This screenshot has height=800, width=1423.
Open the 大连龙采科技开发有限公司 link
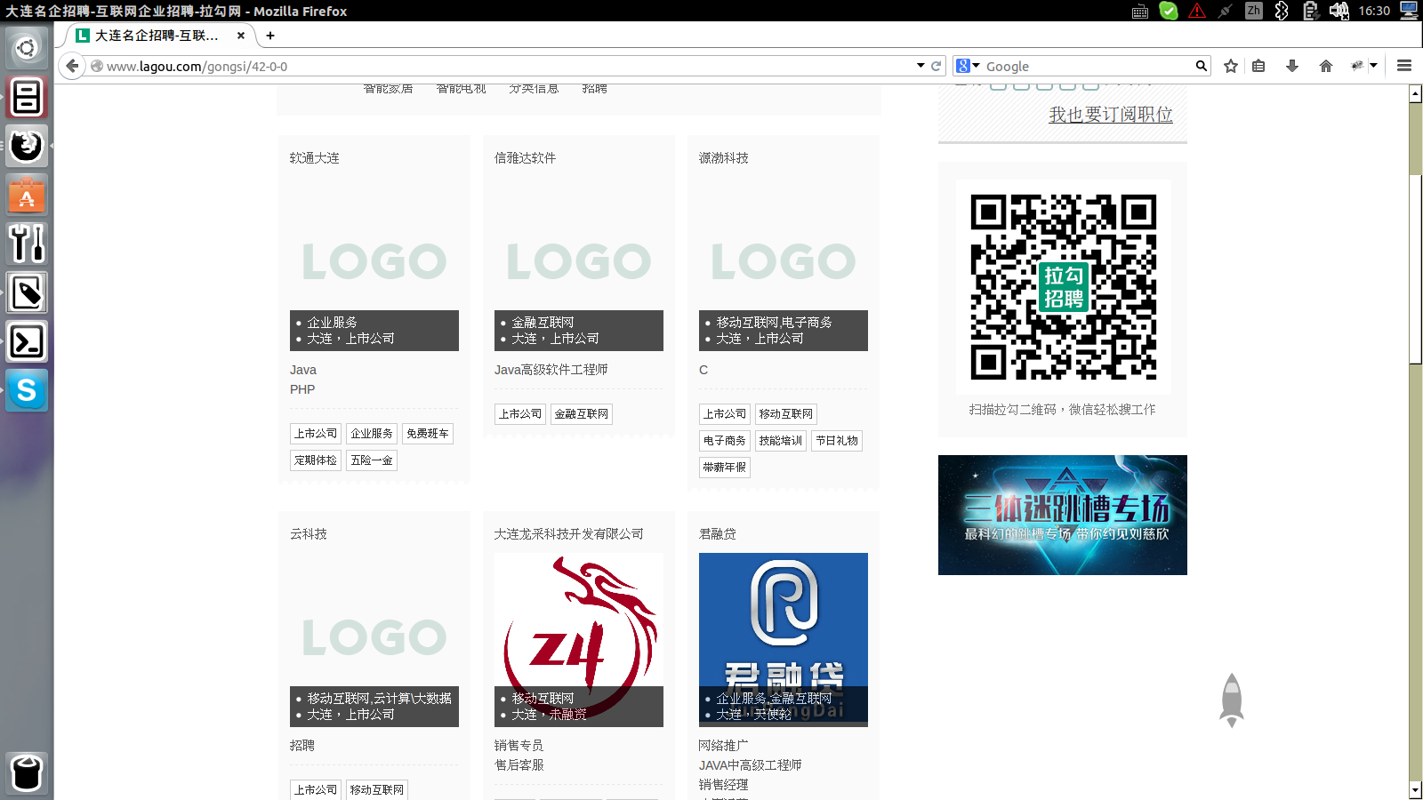tap(569, 534)
